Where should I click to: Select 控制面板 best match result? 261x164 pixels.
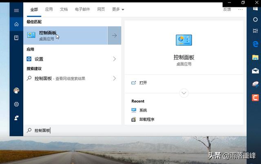point(65,35)
